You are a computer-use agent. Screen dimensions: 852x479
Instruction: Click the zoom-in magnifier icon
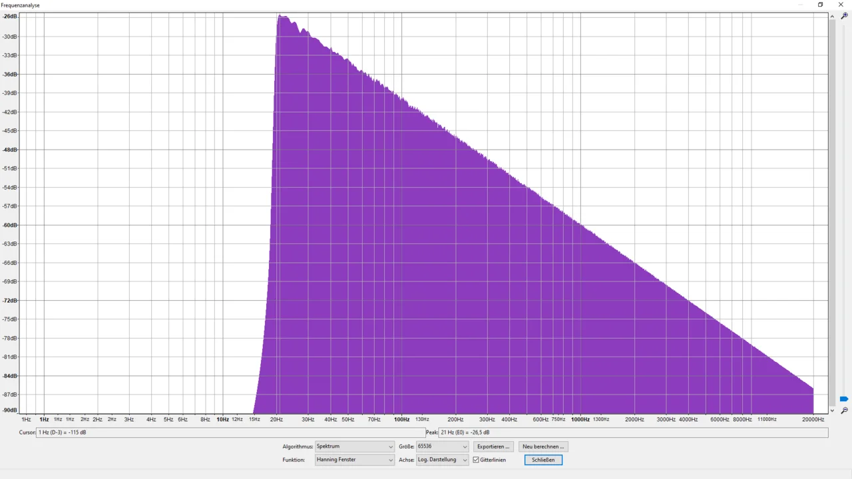844,16
